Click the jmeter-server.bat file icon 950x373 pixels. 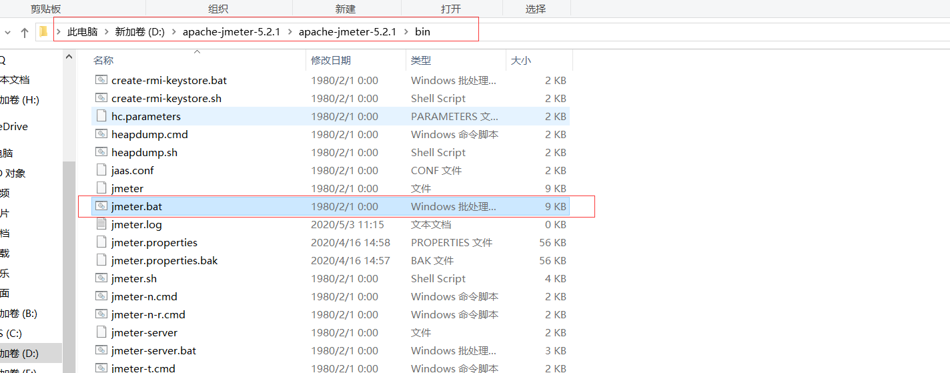(x=101, y=350)
